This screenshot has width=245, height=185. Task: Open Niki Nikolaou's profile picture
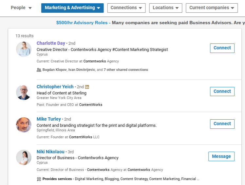click(24, 158)
